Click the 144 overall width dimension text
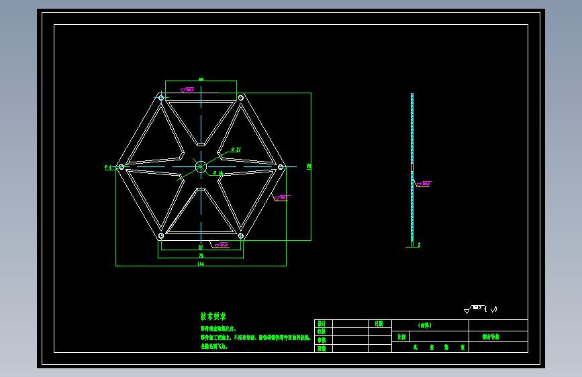 point(201,264)
